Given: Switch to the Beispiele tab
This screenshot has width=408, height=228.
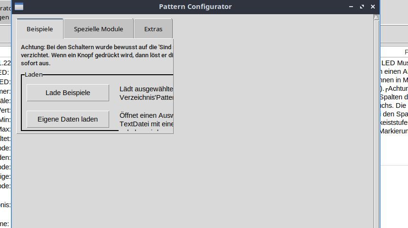Looking at the screenshot, I should pyautogui.click(x=40, y=29).
